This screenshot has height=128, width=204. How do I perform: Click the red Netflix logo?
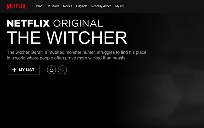click(x=16, y=6)
